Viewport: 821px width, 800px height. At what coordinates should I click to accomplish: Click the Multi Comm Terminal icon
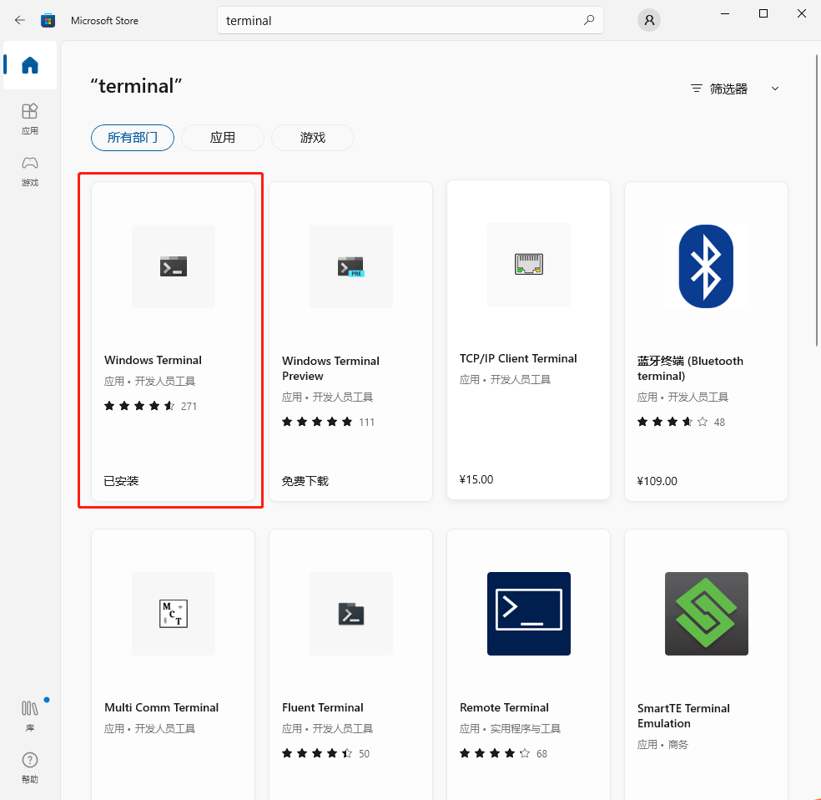[x=174, y=614]
